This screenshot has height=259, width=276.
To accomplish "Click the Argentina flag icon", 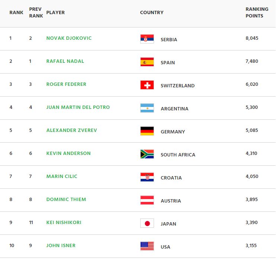I will 147,108.
